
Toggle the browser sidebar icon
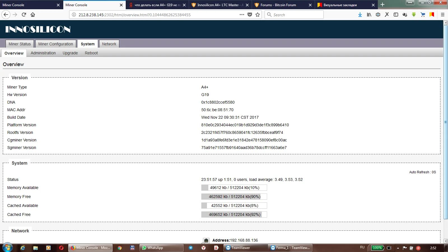click(396, 15)
